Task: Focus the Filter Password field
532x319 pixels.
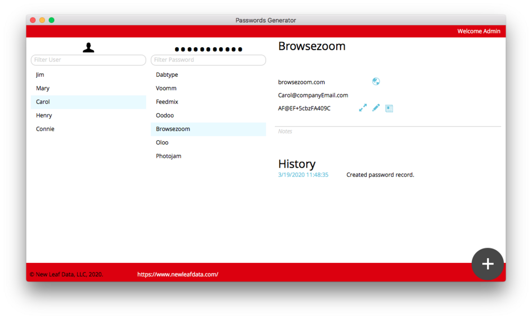Action: 209,60
